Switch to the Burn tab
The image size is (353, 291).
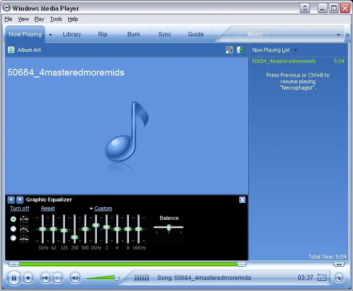(x=134, y=34)
